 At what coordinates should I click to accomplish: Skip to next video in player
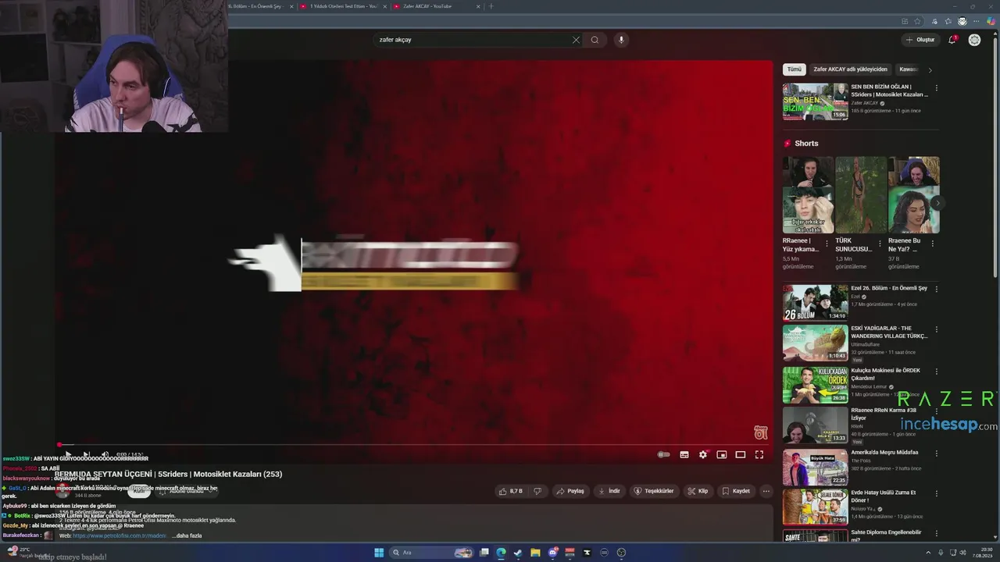[x=86, y=454]
